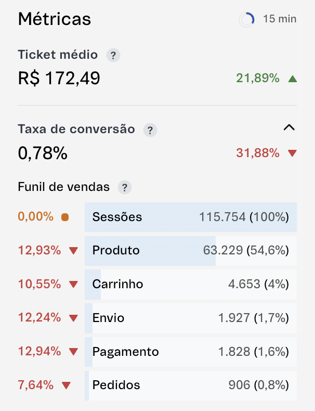Screen dimensions: 315x411
Task: Click the 0,78% conversion rate value
Action: tap(43, 153)
